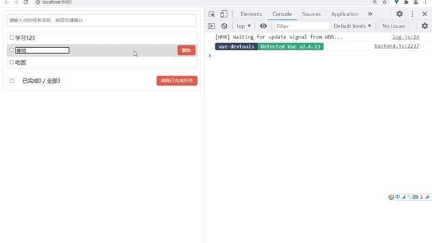Open the backend.js:2237 source link
Screen dimensions: 432x243
[397, 46]
